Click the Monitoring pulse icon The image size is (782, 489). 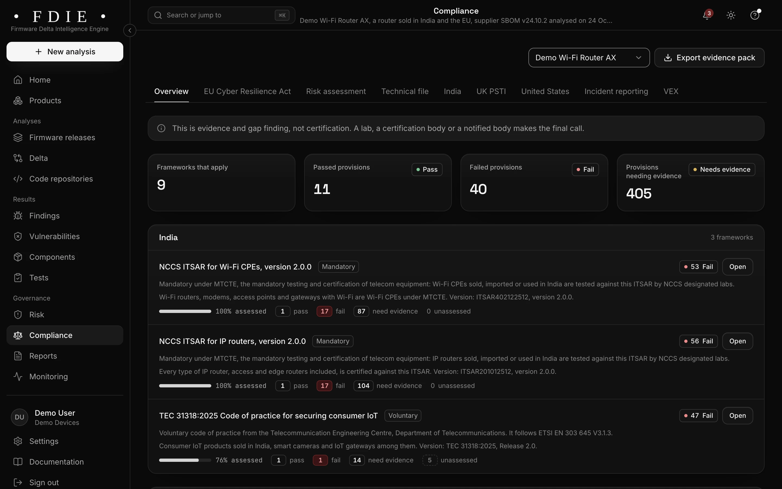(18, 377)
